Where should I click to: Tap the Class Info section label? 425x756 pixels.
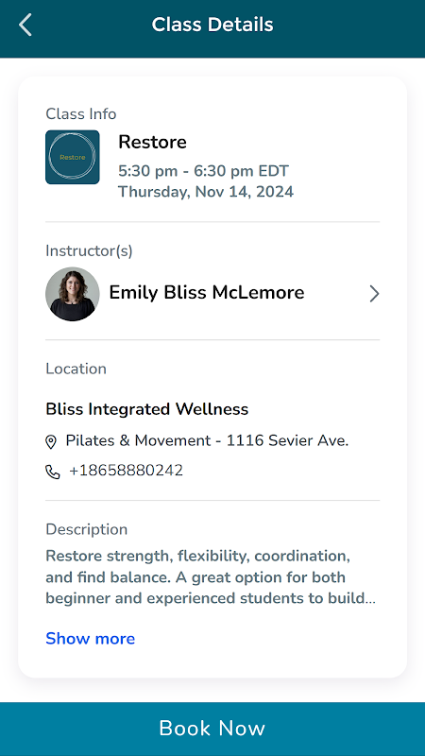coord(81,114)
